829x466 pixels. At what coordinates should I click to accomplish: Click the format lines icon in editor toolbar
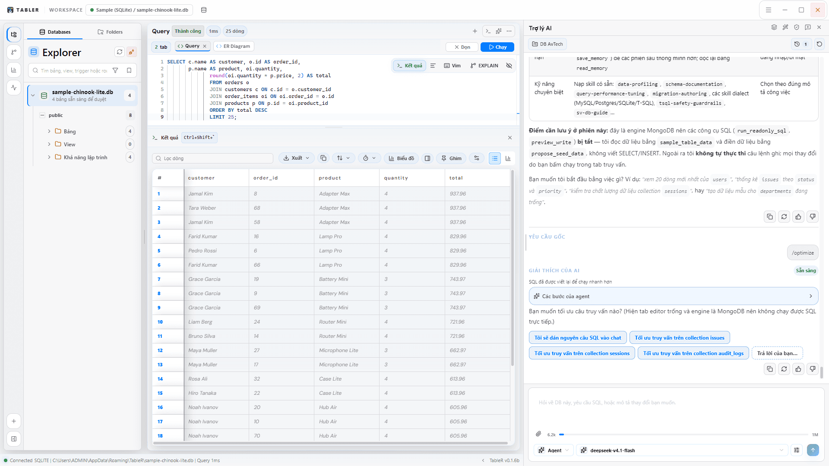coord(433,66)
